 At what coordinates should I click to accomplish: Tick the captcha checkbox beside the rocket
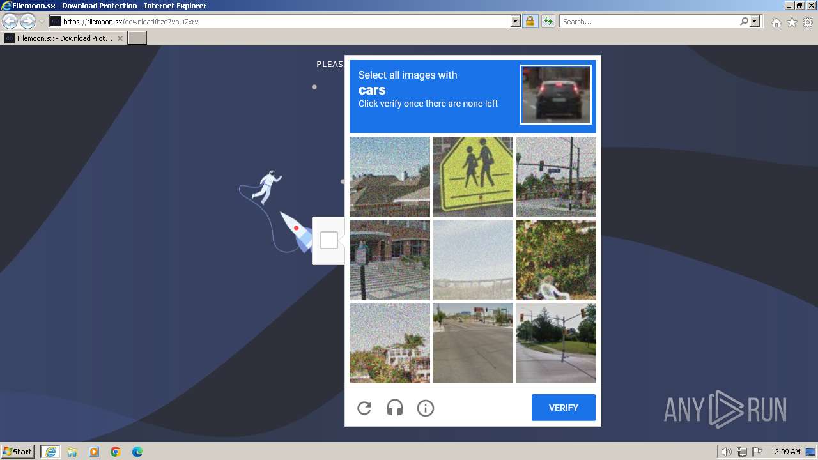[329, 240]
